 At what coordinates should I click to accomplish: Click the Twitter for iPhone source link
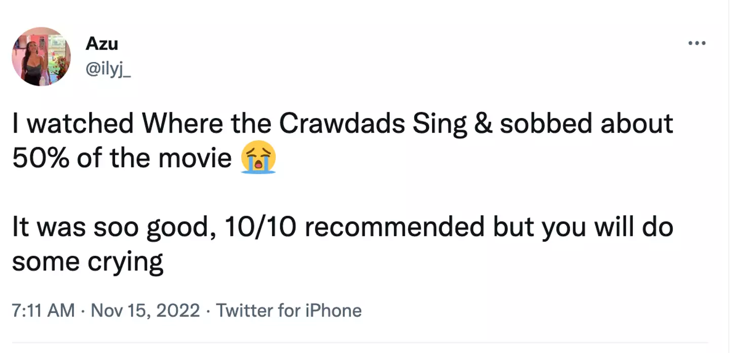click(x=289, y=310)
